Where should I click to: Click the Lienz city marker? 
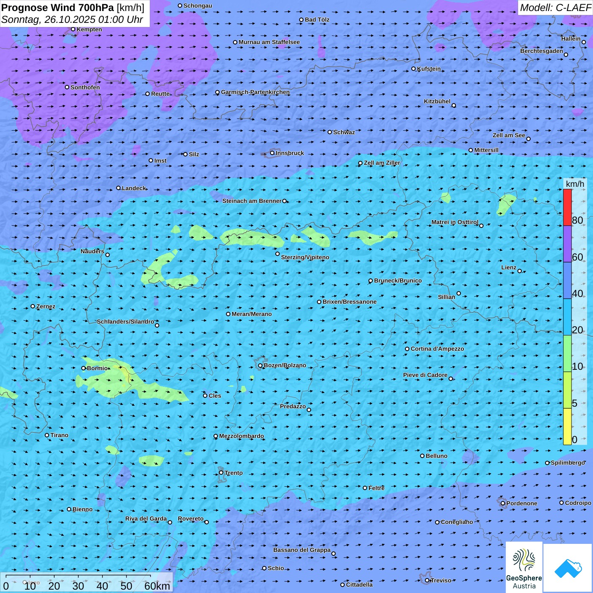coord(520,271)
